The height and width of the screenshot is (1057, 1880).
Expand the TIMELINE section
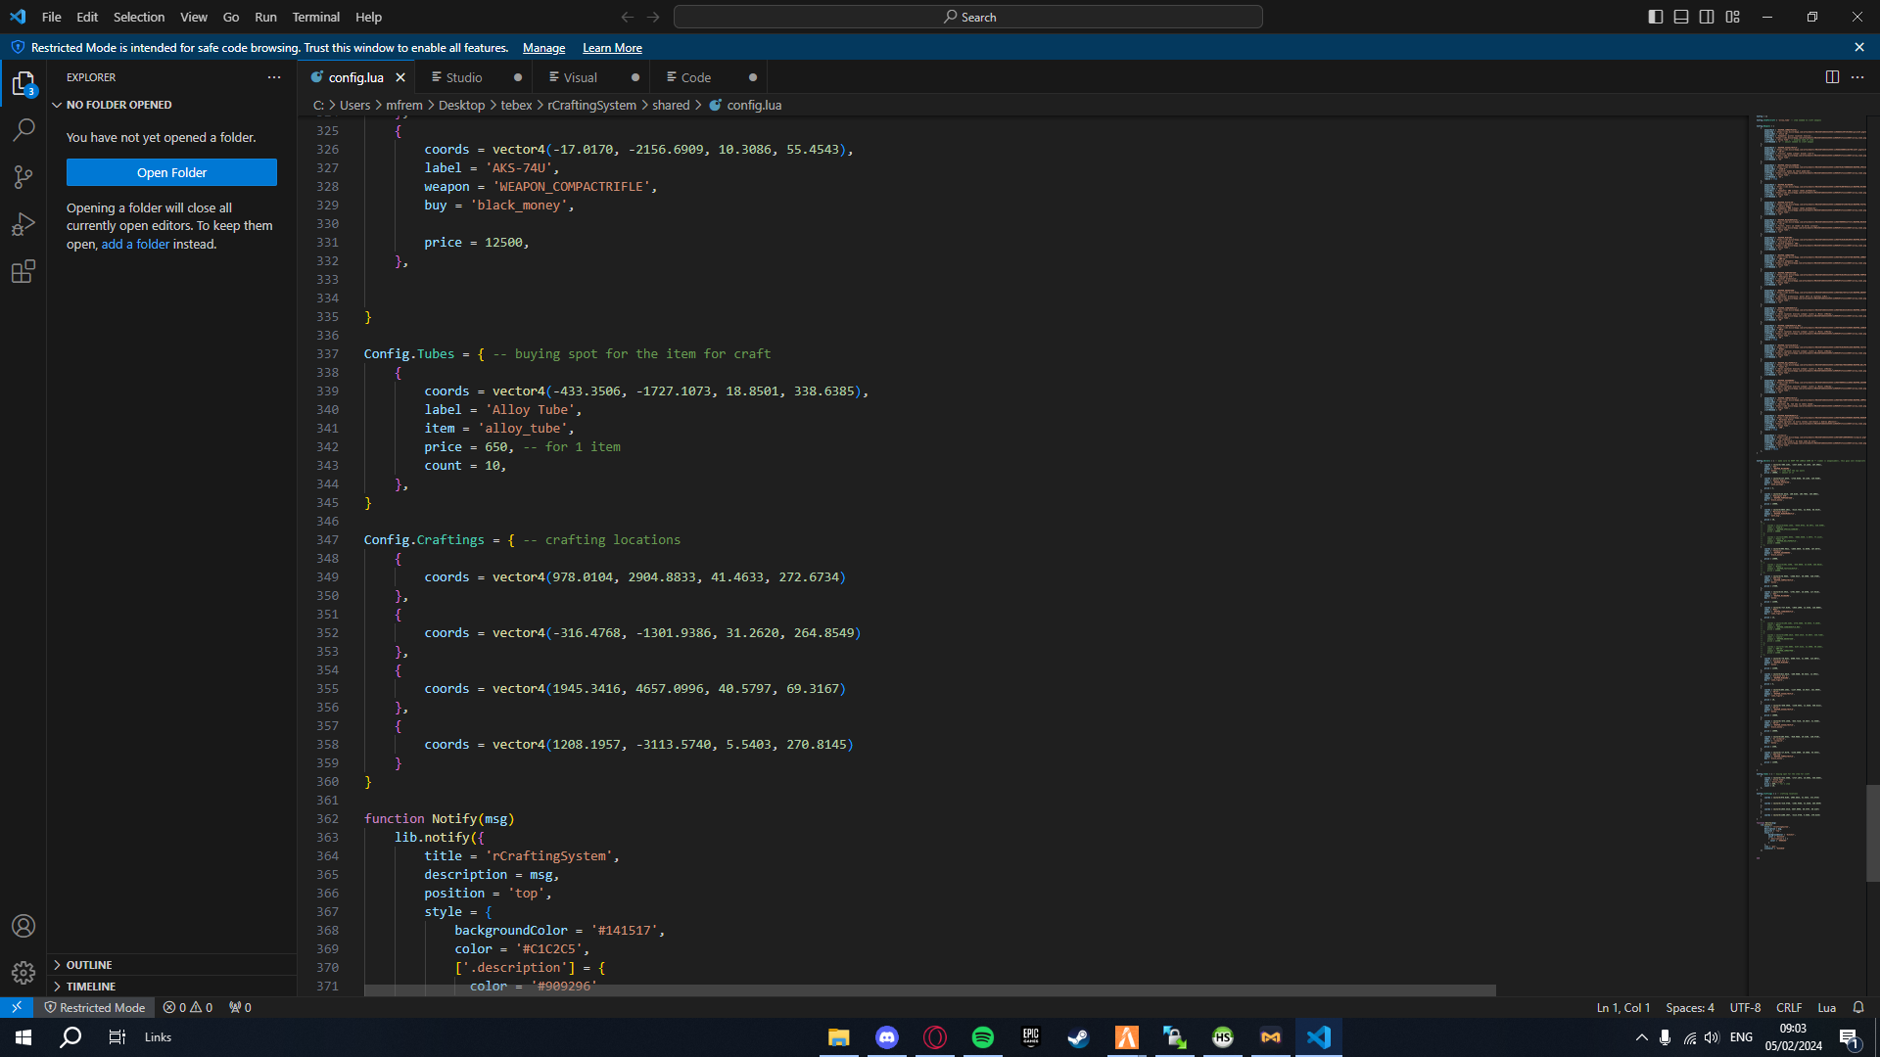tap(90, 986)
